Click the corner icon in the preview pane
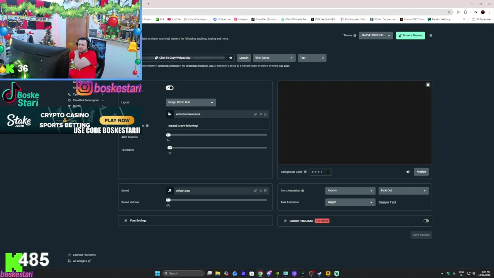494x278 pixels. click(x=428, y=85)
